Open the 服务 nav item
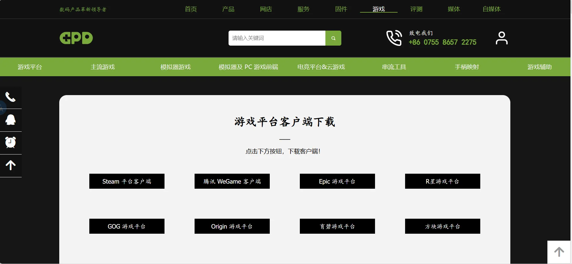Screen dimensions: 572x264 [x=303, y=9]
